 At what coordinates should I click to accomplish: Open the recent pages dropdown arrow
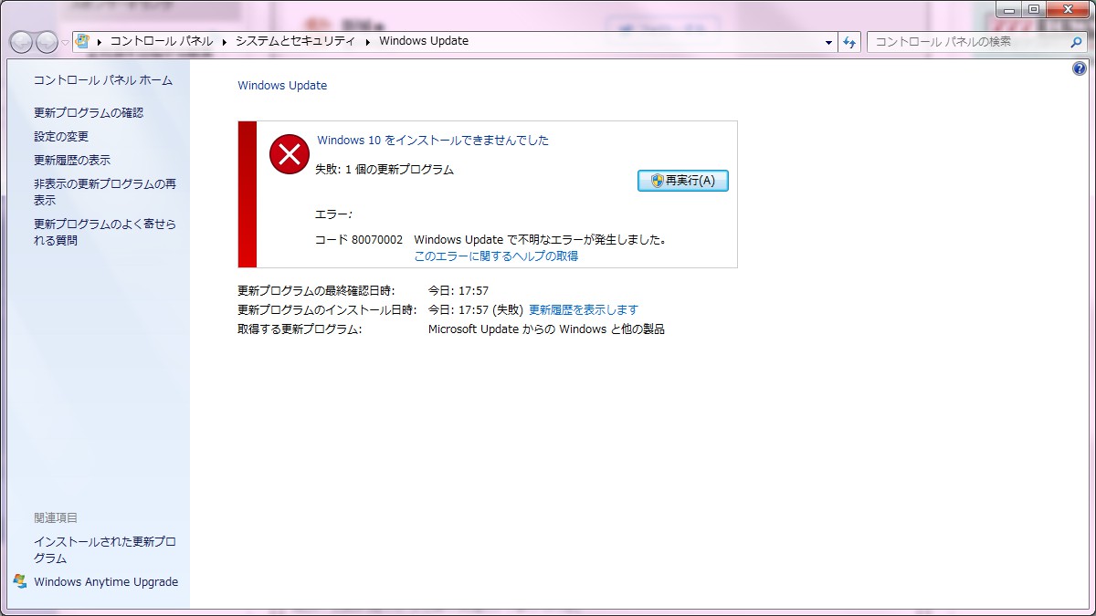pos(65,42)
